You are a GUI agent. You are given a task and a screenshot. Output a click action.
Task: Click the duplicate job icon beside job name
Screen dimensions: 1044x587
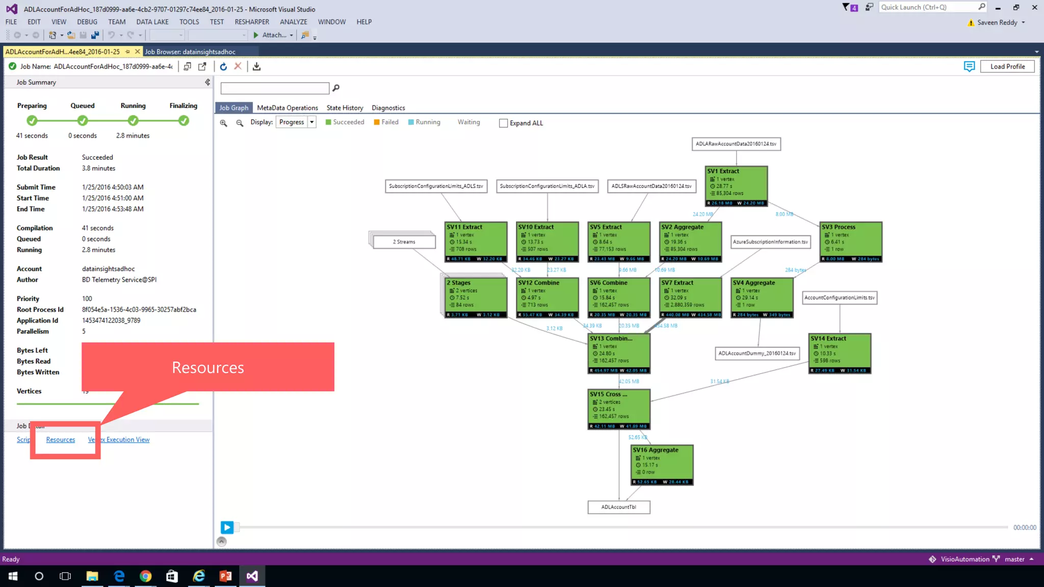coord(187,66)
